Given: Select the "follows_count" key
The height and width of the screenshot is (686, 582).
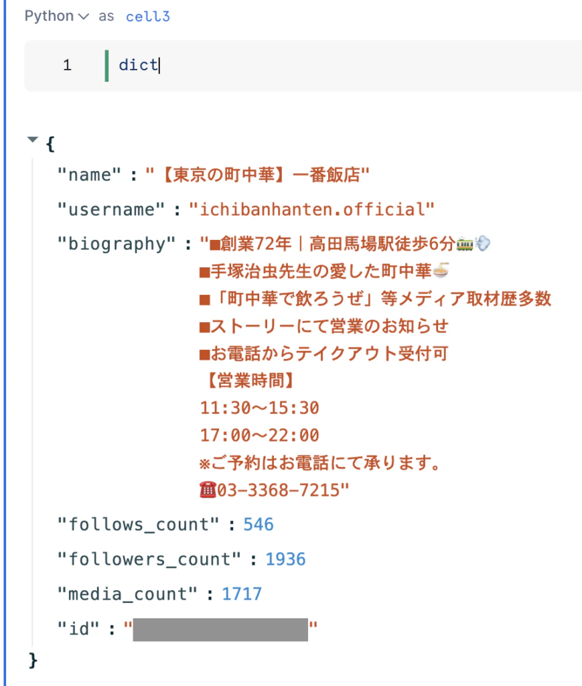Looking at the screenshot, I should [138, 525].
